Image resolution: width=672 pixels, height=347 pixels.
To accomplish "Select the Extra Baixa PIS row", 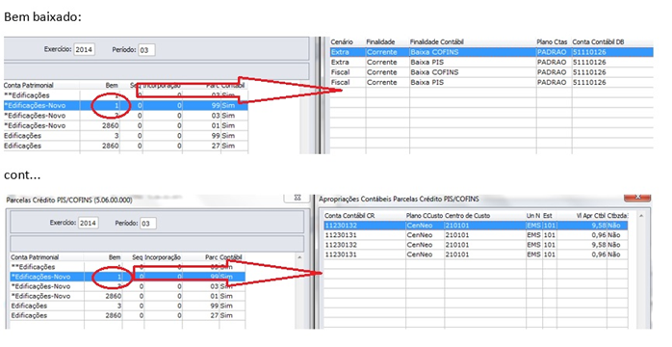I will tap(491, 63).
